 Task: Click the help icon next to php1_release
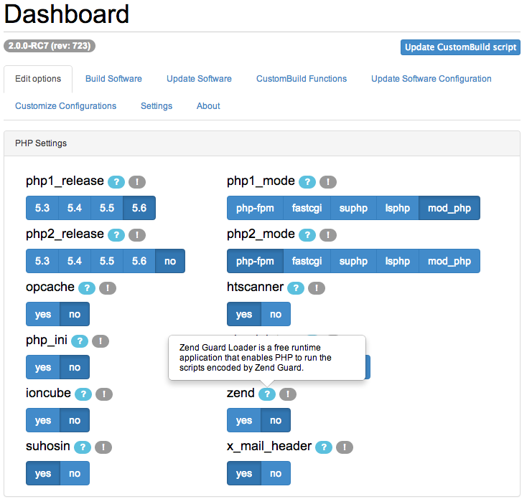coord(116,181)
